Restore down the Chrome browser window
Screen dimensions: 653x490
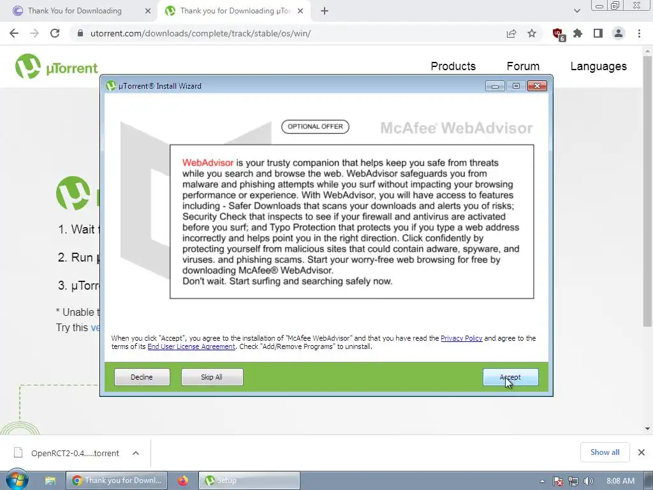tap(615, 6)
